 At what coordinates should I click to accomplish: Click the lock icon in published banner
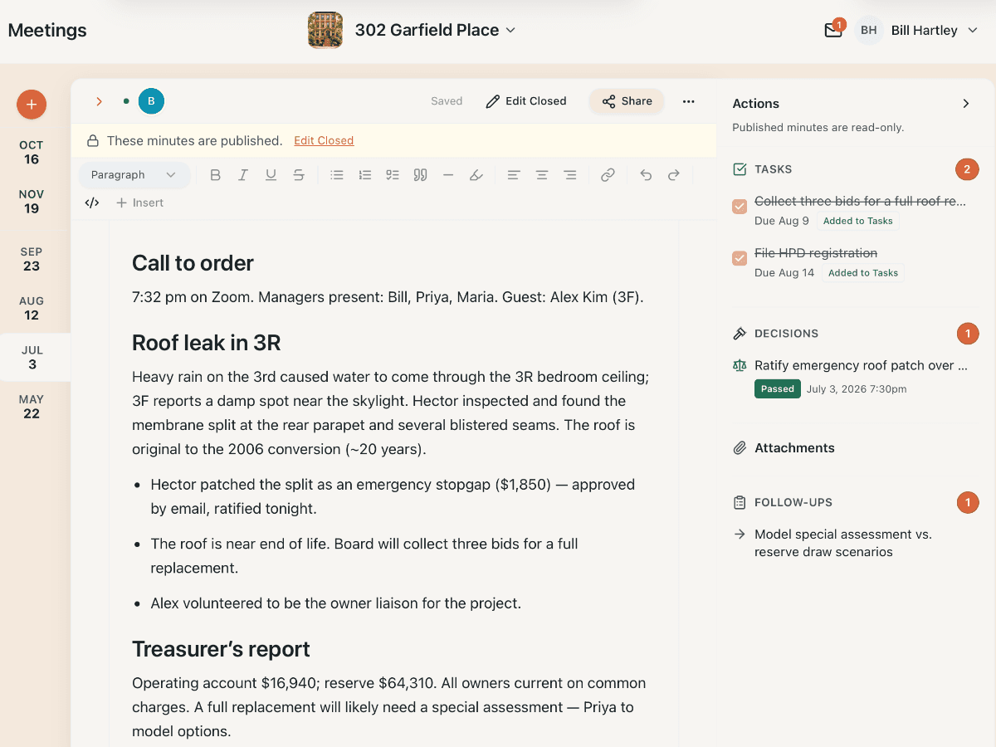coord(94,141)
